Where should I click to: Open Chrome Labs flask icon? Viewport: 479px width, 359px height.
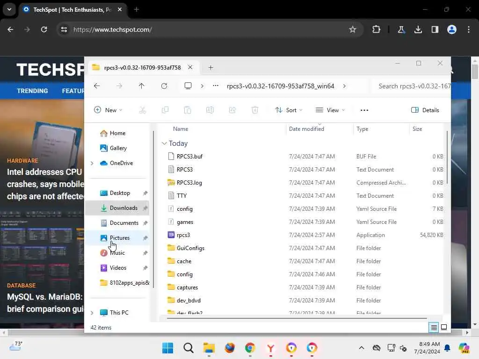point(401,29)
